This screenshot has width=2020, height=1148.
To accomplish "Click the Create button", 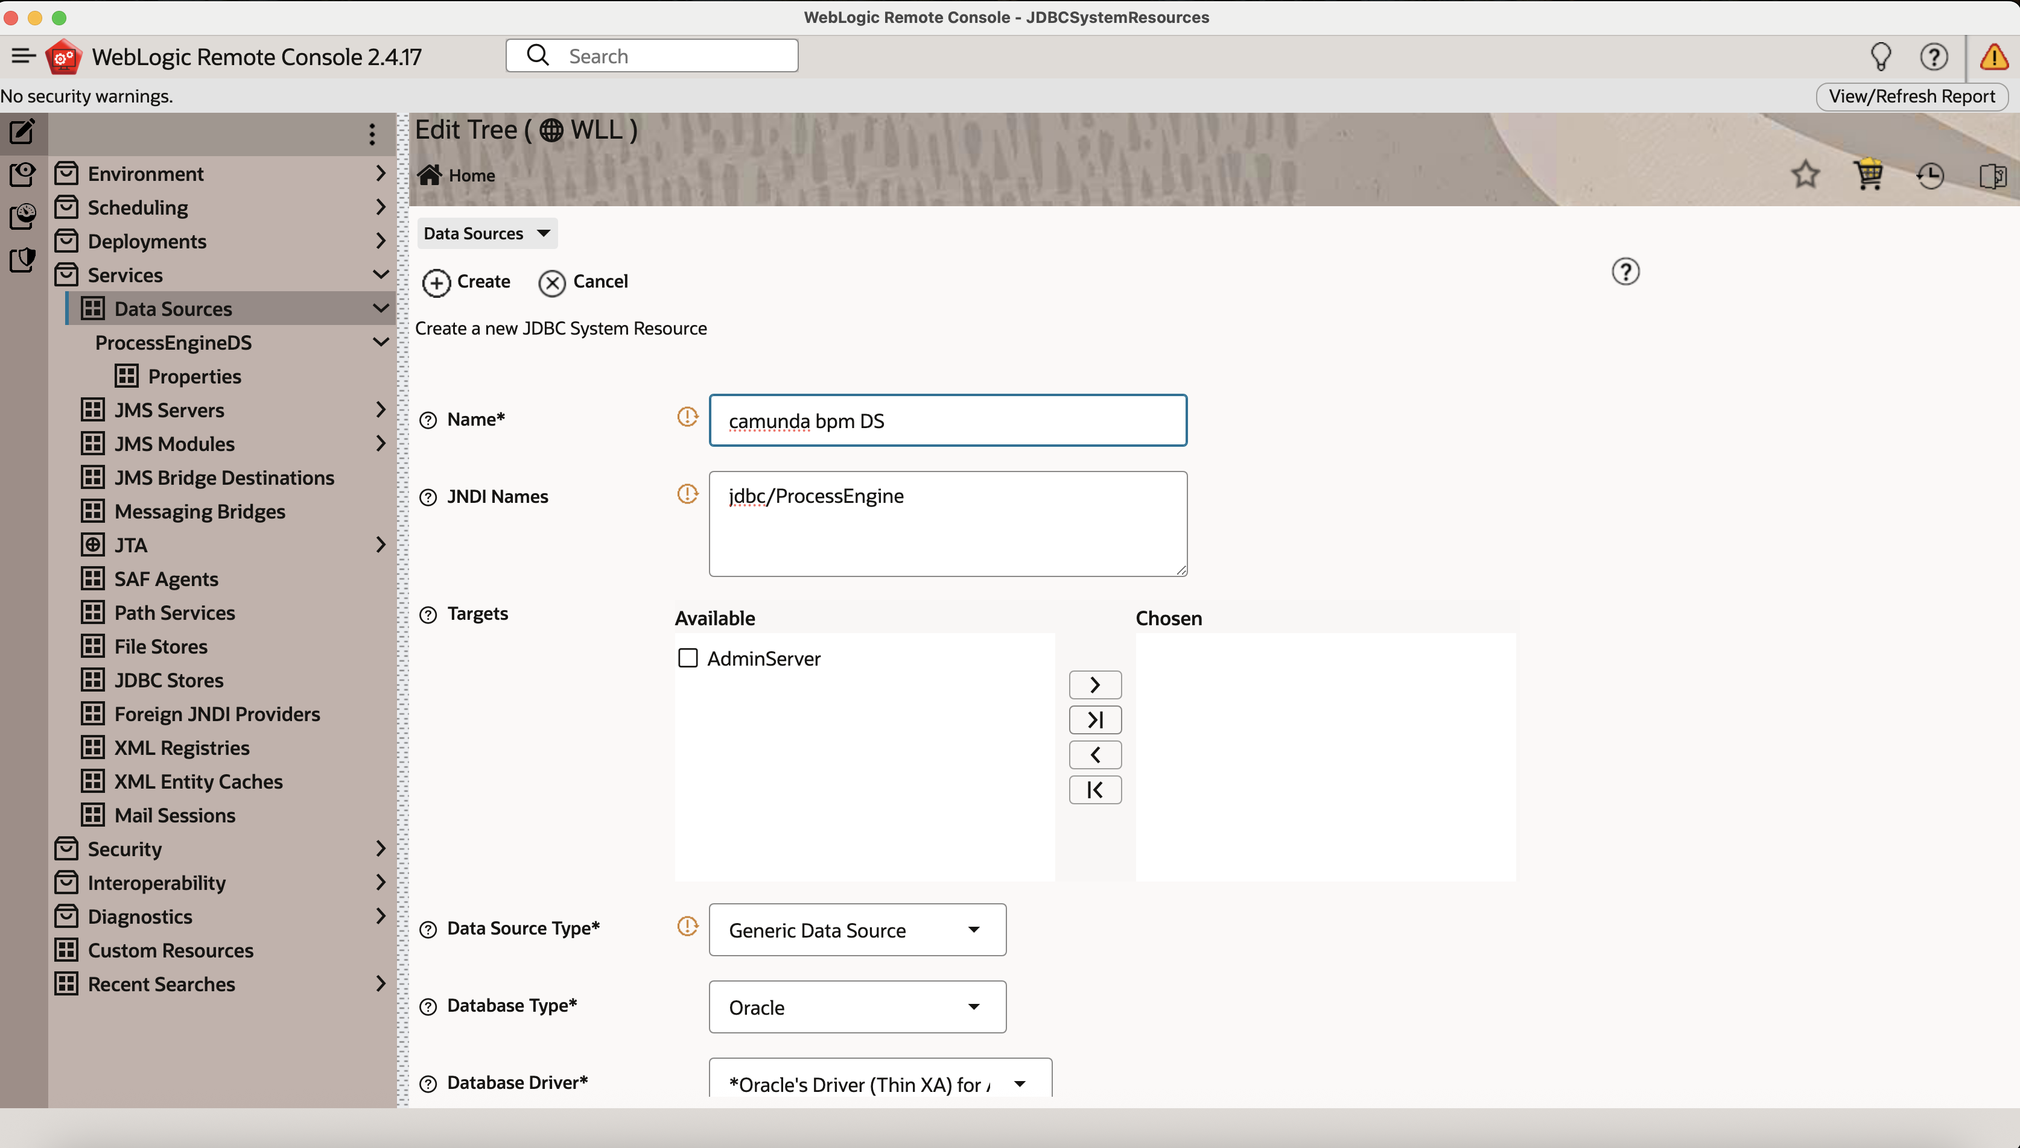I will [x=467, y=282].
